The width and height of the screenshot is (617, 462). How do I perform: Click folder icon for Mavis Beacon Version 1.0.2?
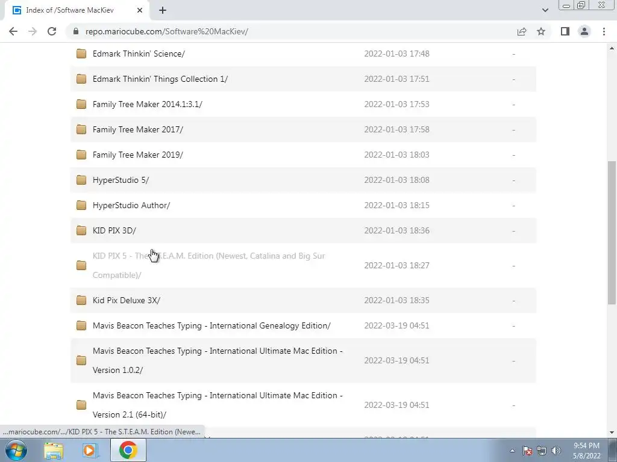tap(81, 361)
